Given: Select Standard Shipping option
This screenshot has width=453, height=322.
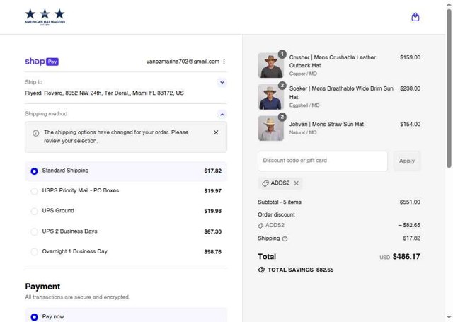Looking at the screenshot, I should coord(126,171).
